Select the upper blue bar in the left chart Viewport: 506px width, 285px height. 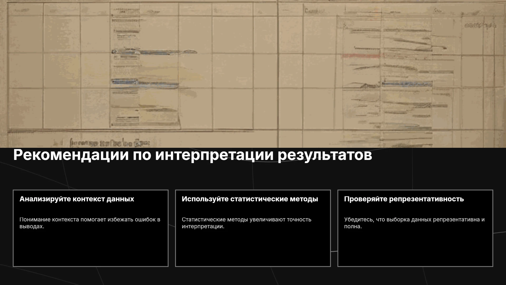coord(154,52)
